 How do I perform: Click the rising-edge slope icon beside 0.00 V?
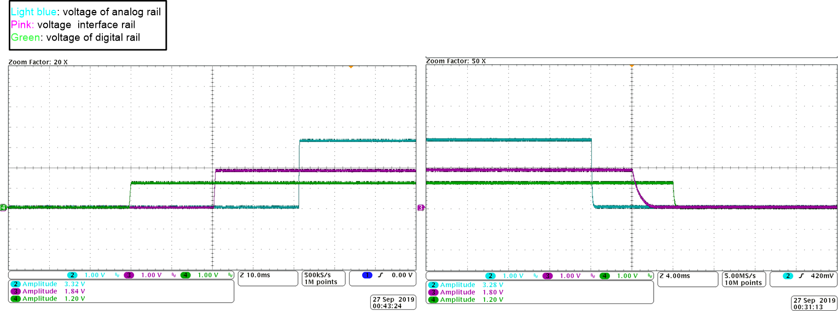pyautogui.click(x=380, y=275)
